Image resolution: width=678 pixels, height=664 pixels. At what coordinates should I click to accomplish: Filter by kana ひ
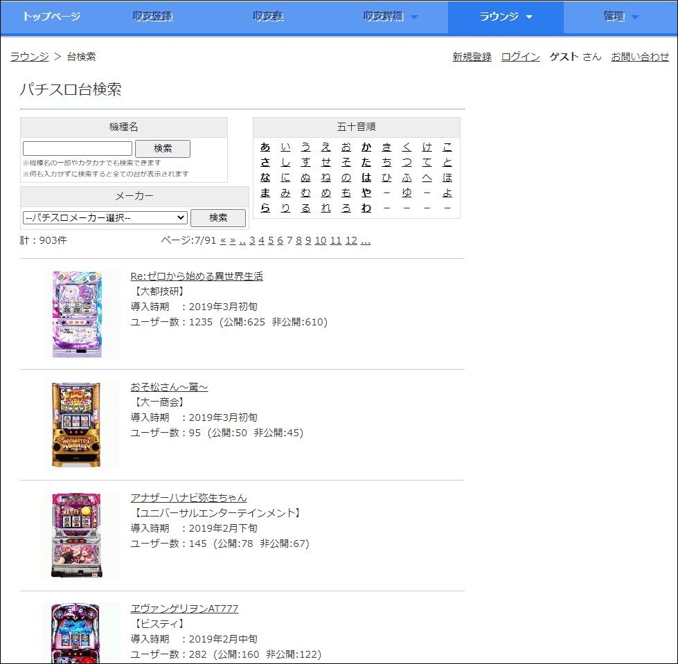click(386, 177)
